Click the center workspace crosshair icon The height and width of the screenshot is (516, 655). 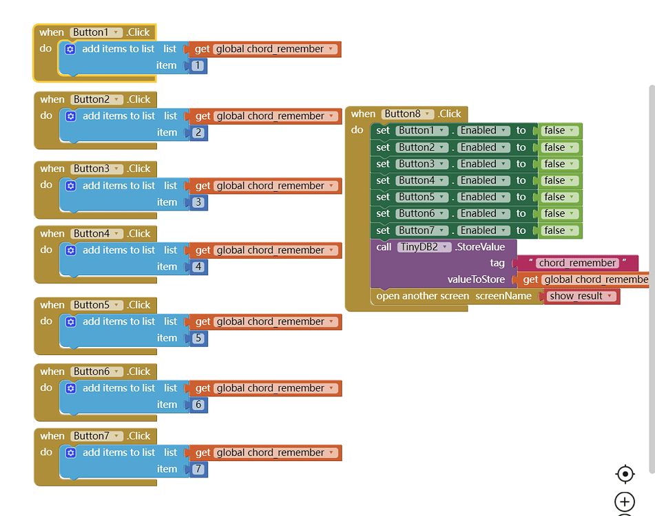click(625, 474)
